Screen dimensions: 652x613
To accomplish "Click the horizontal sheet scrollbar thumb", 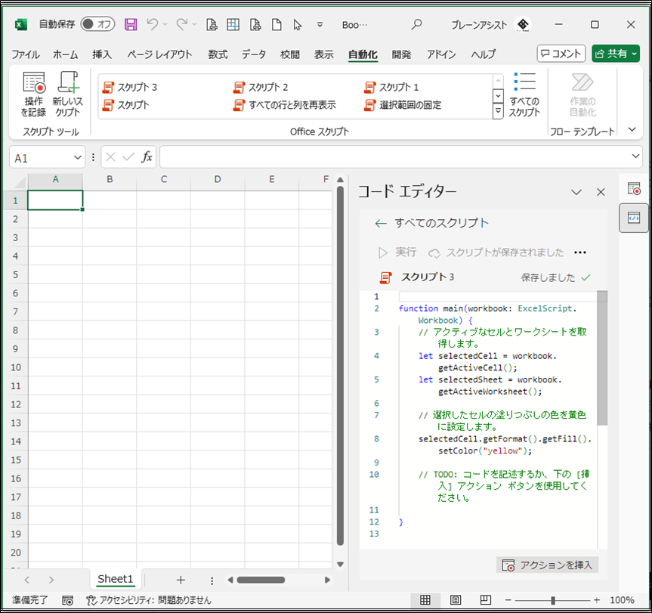I will pyautogui.click(x=261, y=580).
